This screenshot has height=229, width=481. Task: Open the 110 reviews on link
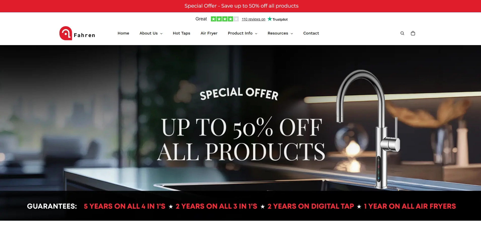pyautogui.click(x=253, y=19)
